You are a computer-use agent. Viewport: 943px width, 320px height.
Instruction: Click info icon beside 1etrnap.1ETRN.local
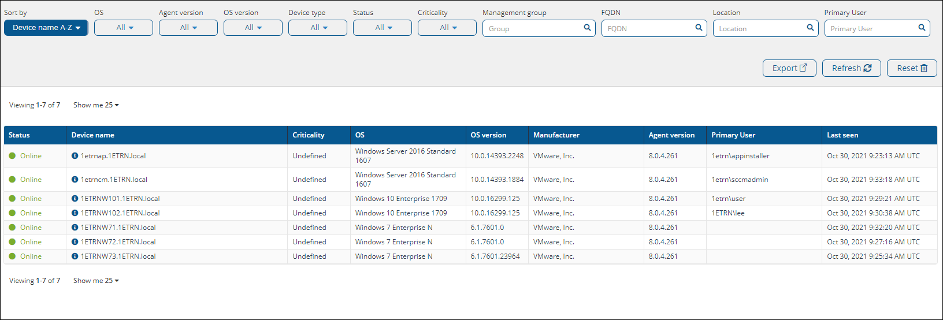75,156
